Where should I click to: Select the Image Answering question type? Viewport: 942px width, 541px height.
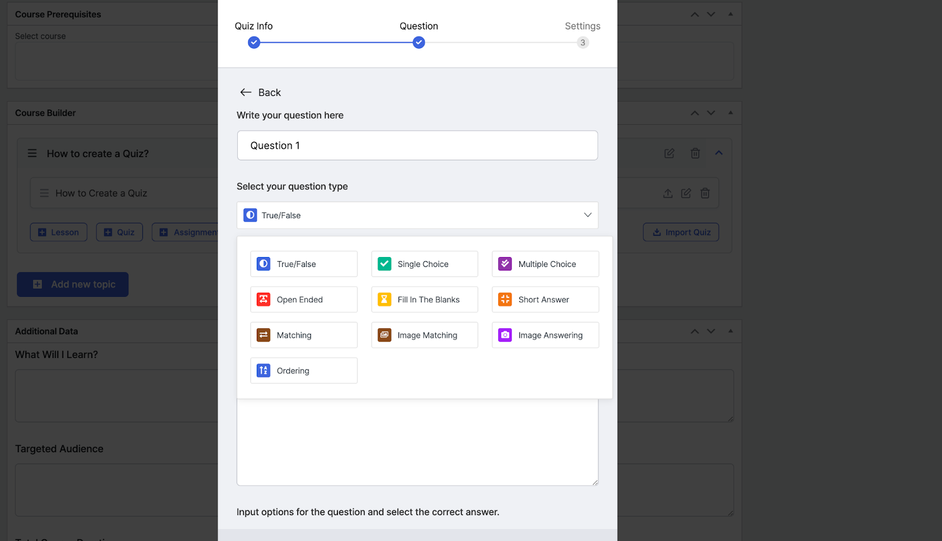pyautogui.click(x=545, y=335)
